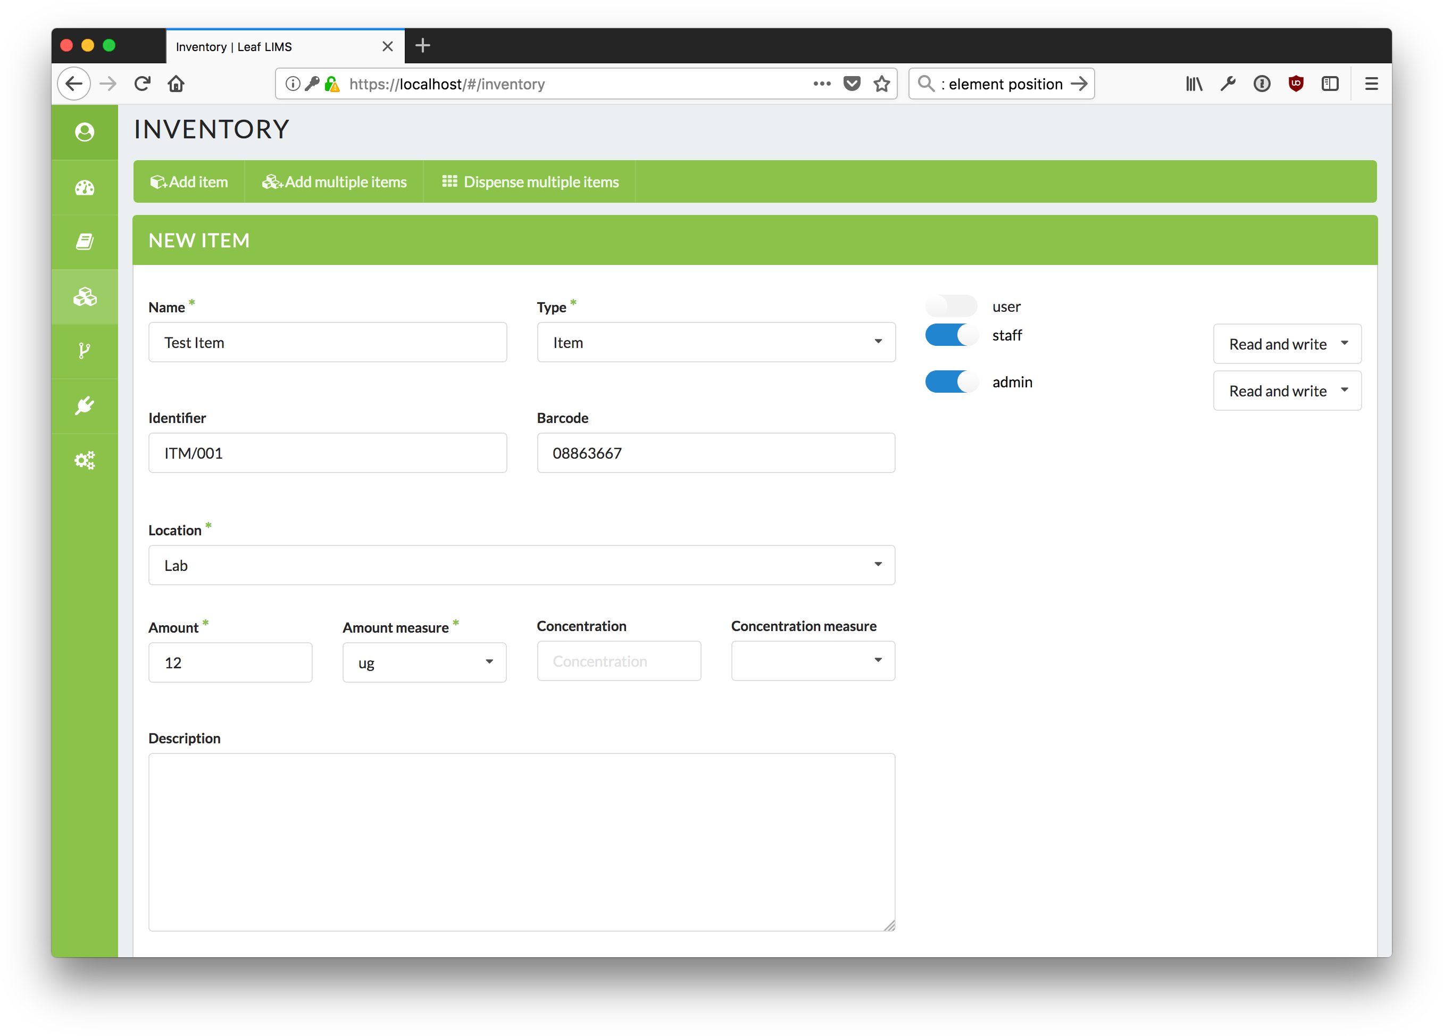This screenshot has height=1036, width=1443.
Task: Click the plug icon in sidebar
Action: [85, 405]
